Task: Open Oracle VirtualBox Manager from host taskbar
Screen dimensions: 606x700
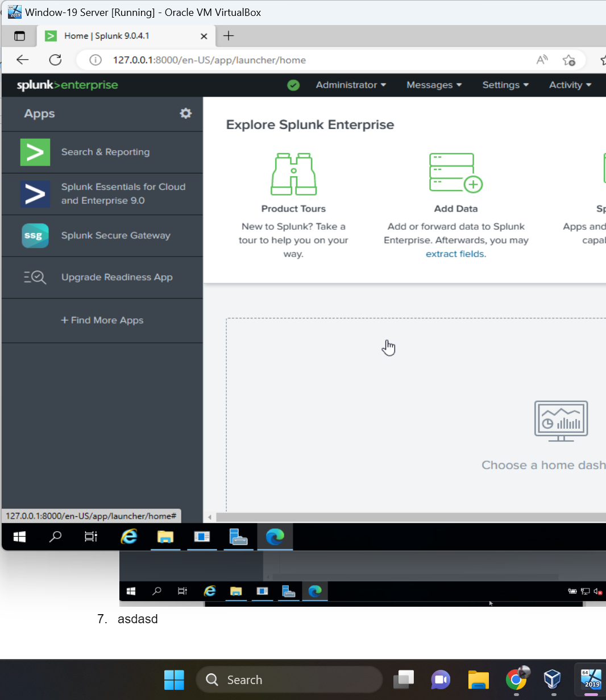Action: click(553, 680)
